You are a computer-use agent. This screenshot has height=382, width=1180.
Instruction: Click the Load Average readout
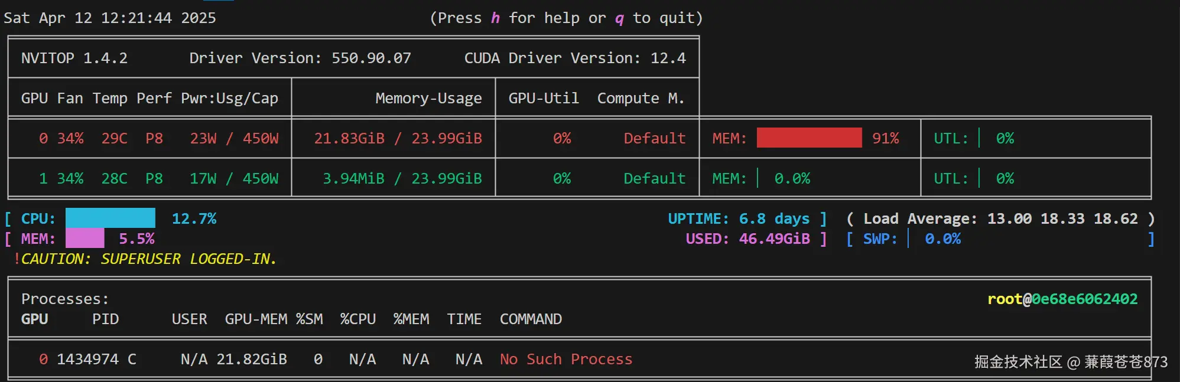coord(1000,218)
